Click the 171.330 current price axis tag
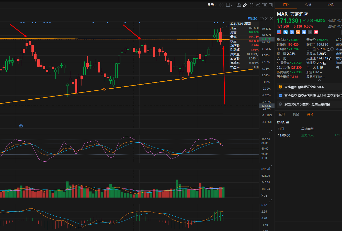342x231 pixels. (x=266, y=39)
